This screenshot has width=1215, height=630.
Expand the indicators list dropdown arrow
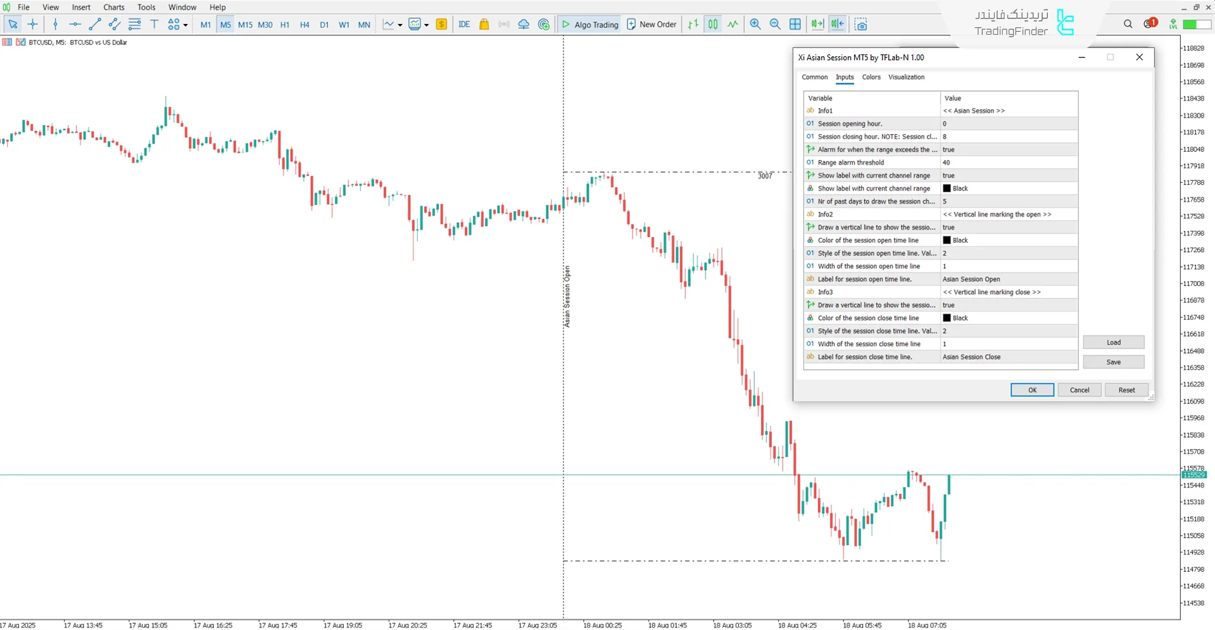click(400, 25)
